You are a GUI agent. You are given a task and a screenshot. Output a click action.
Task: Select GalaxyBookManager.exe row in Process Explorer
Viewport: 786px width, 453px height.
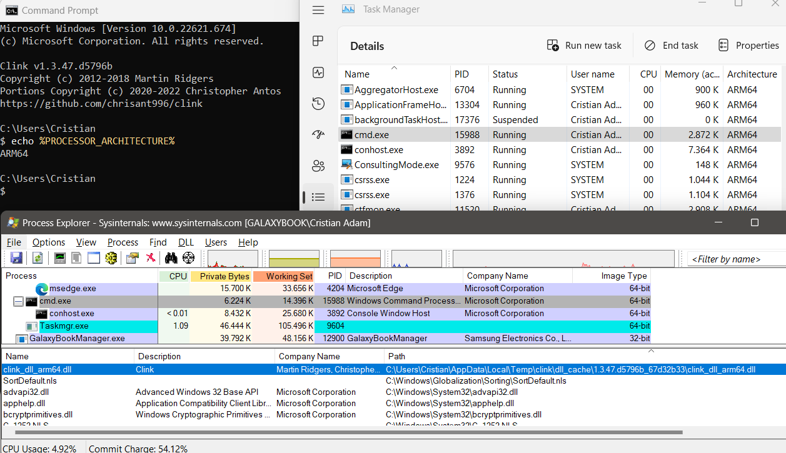coord(325,339)
